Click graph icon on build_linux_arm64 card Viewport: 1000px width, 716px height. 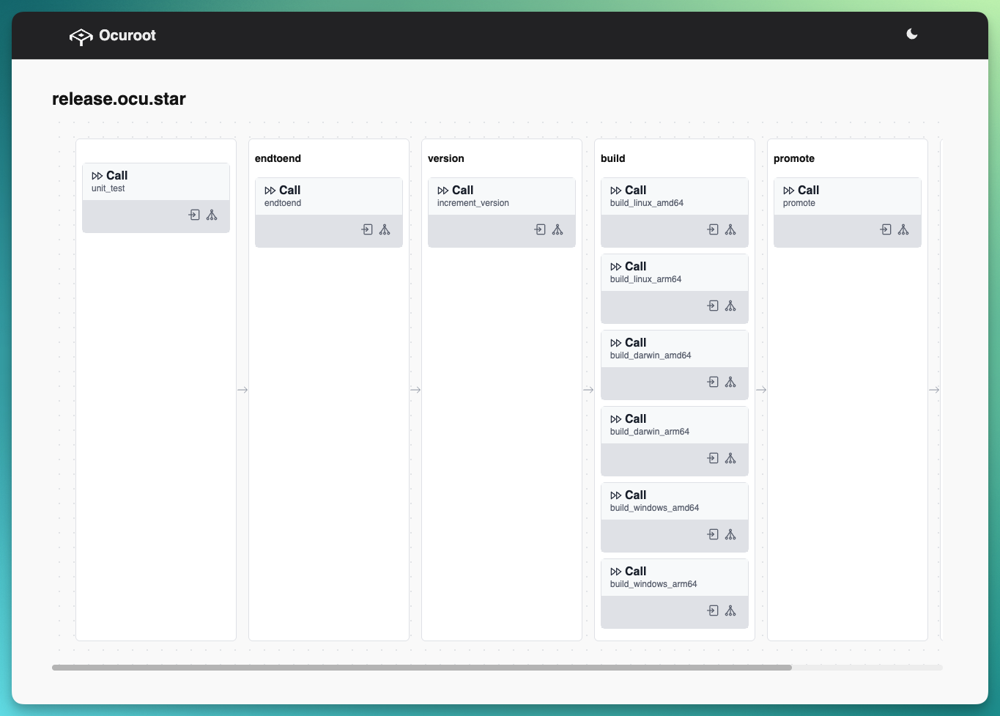point(730,306)
